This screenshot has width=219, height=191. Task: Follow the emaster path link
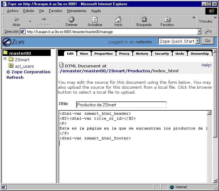pyautogui.click(x=72, y=71)
